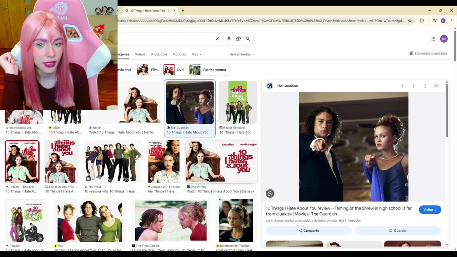The height and width of the screenshot is (257, 457).
Task: Go to next image in preview panel
Action: click(413, 86)
